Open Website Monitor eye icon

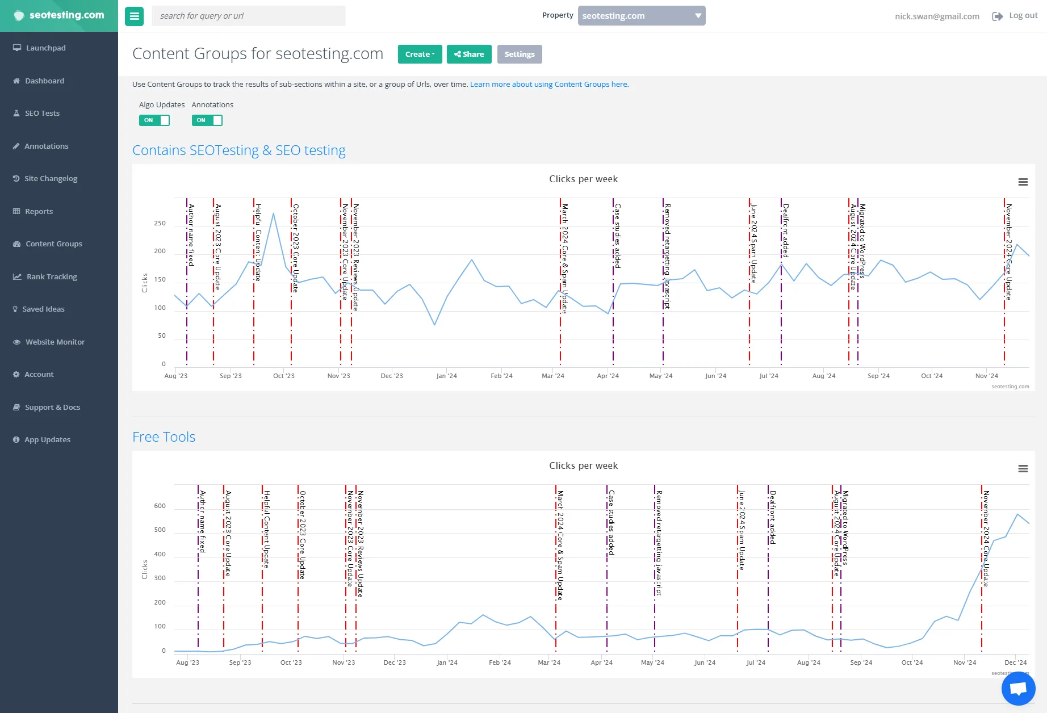pyautogui.click(x=54, y=342)
